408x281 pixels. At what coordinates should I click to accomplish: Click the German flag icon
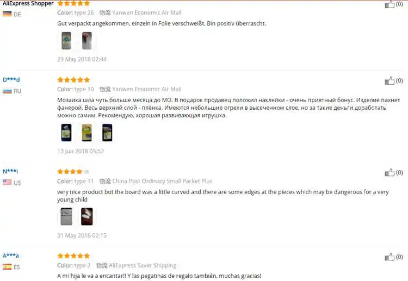[x=7, y=14]
